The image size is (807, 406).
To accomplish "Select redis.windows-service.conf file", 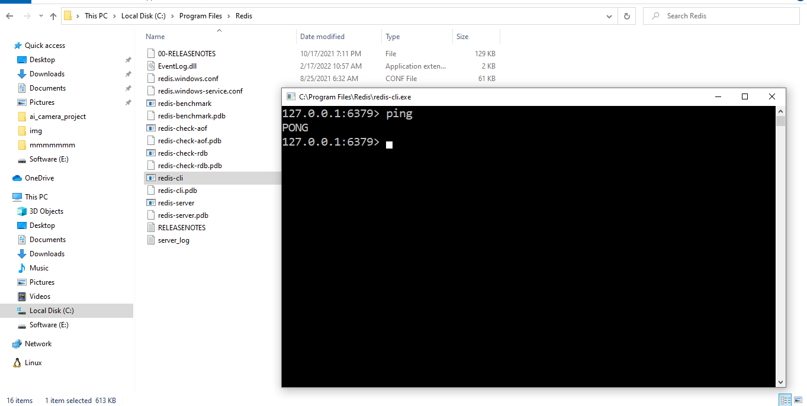I will click(x=200, y=91).
